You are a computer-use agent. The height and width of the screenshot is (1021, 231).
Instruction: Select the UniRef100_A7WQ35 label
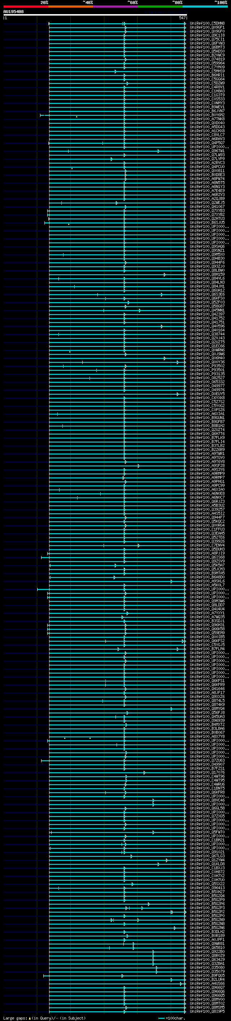coord(207,617)
